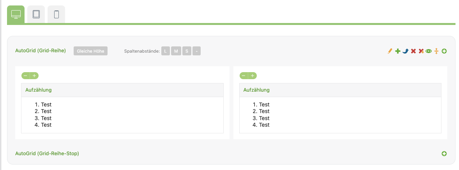Set column spacing to L
This screenshot has width=459, height=170.
166,51
